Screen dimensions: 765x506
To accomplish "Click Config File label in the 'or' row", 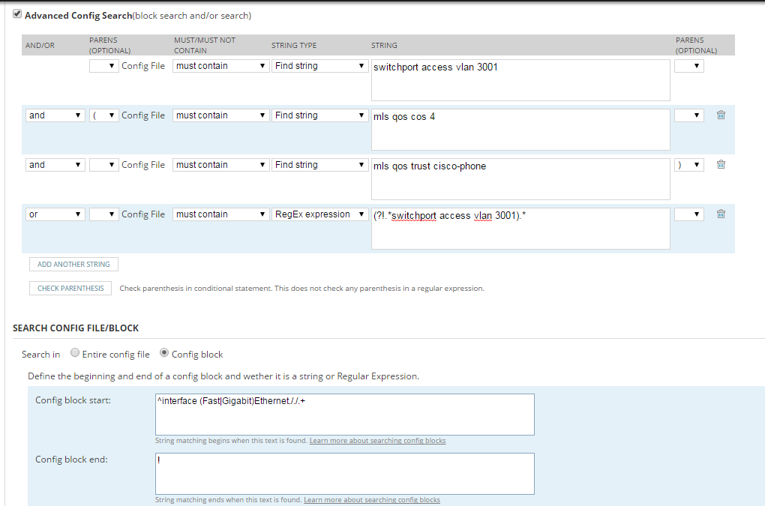I will coord(143,214).
